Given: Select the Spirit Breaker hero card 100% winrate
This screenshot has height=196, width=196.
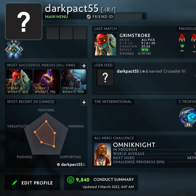Looking at the screenshot, I should (x=73, y=82).
